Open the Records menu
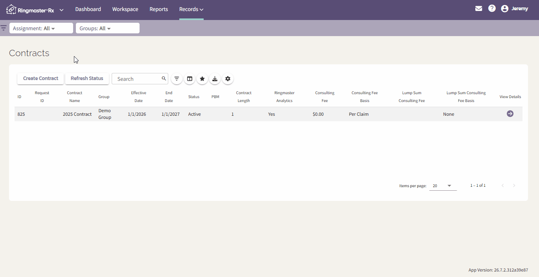The width and height of the screenshot is (539, 277). tap(191, 9)
